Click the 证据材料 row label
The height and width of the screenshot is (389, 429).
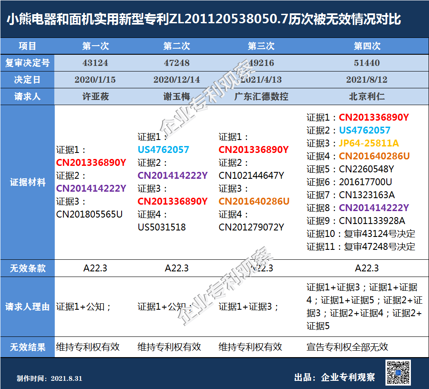coord(28,182)
